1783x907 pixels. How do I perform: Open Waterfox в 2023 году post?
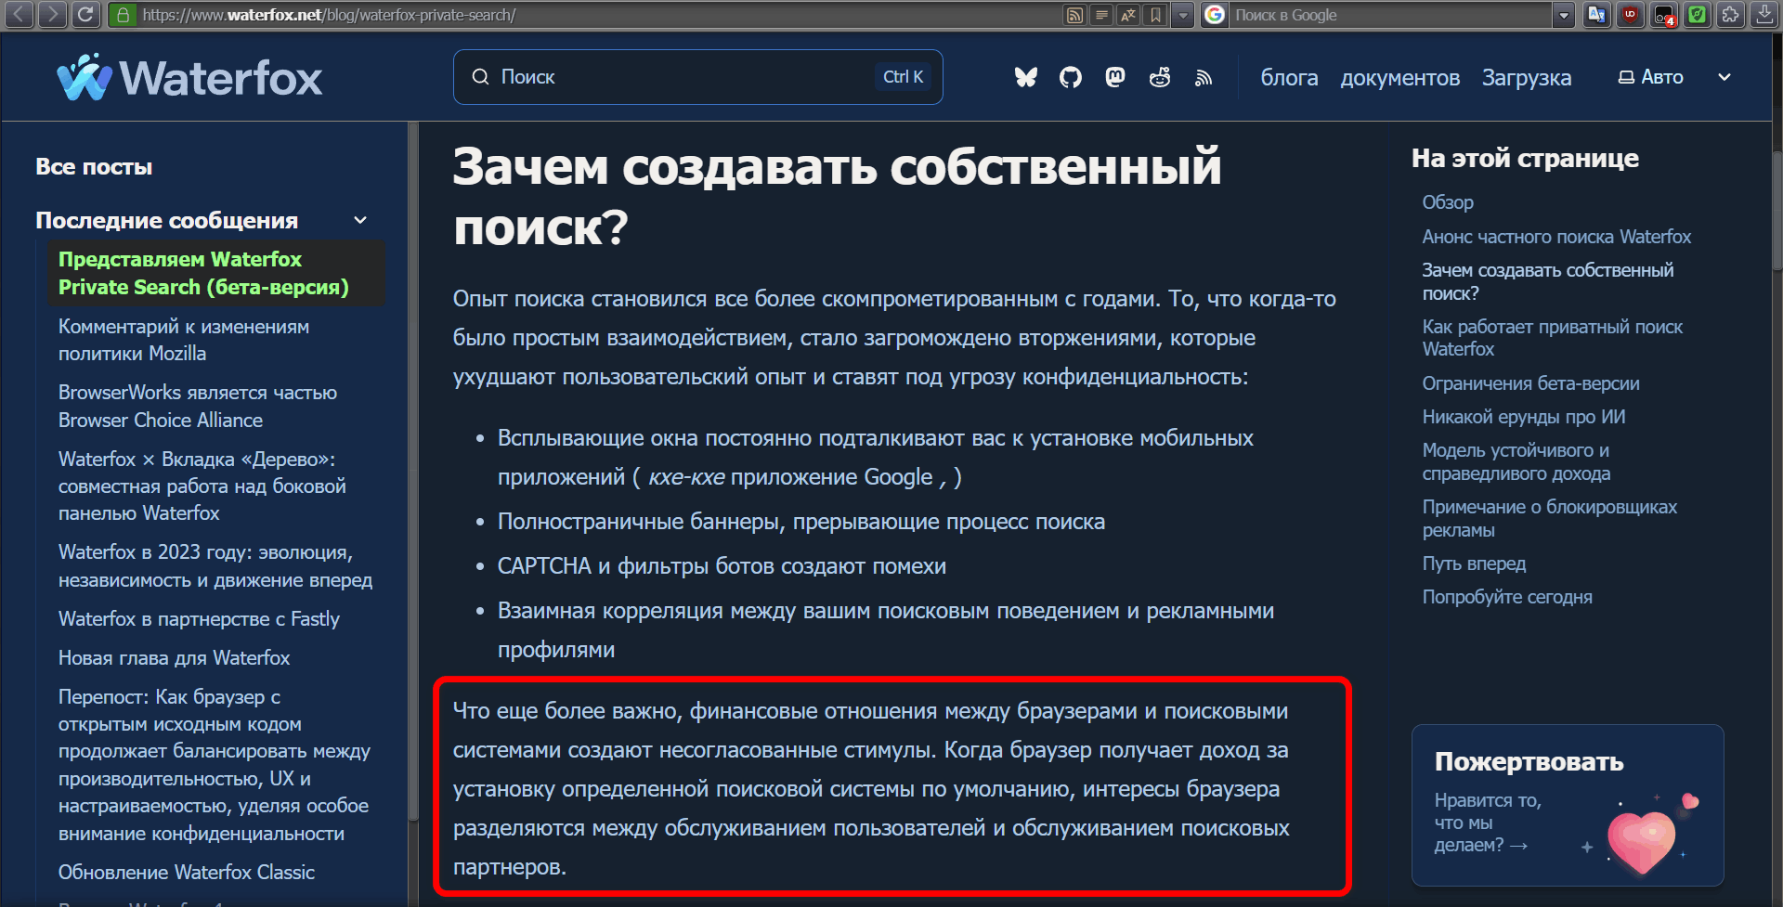[x=215, y=566]
